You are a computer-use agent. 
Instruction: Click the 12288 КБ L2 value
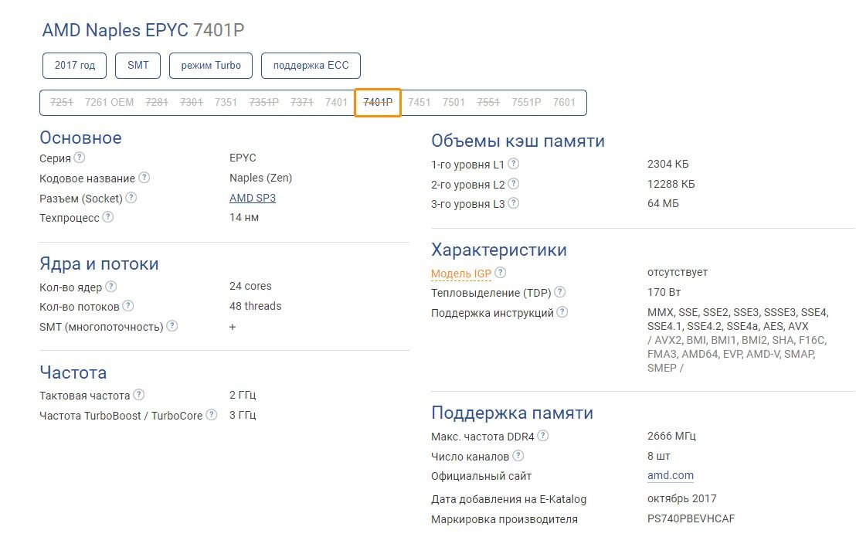tap(671, 184)
